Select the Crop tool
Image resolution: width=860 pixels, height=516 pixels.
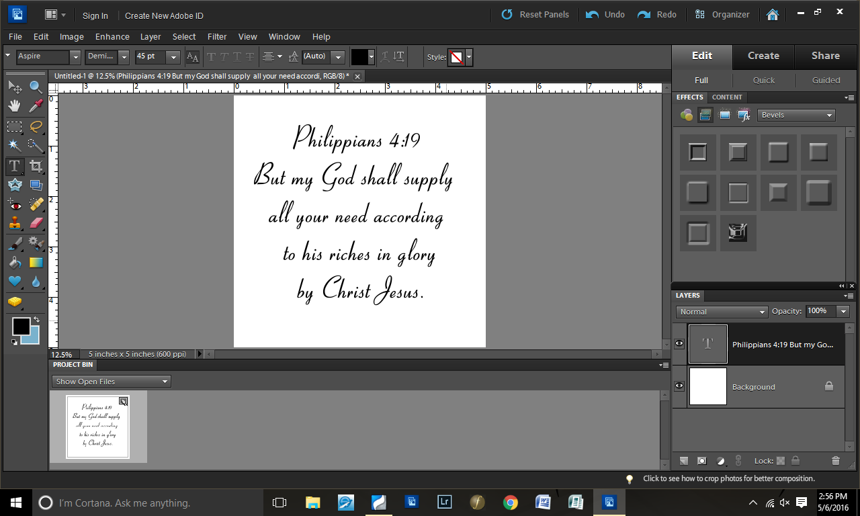(x=36, y=166)
